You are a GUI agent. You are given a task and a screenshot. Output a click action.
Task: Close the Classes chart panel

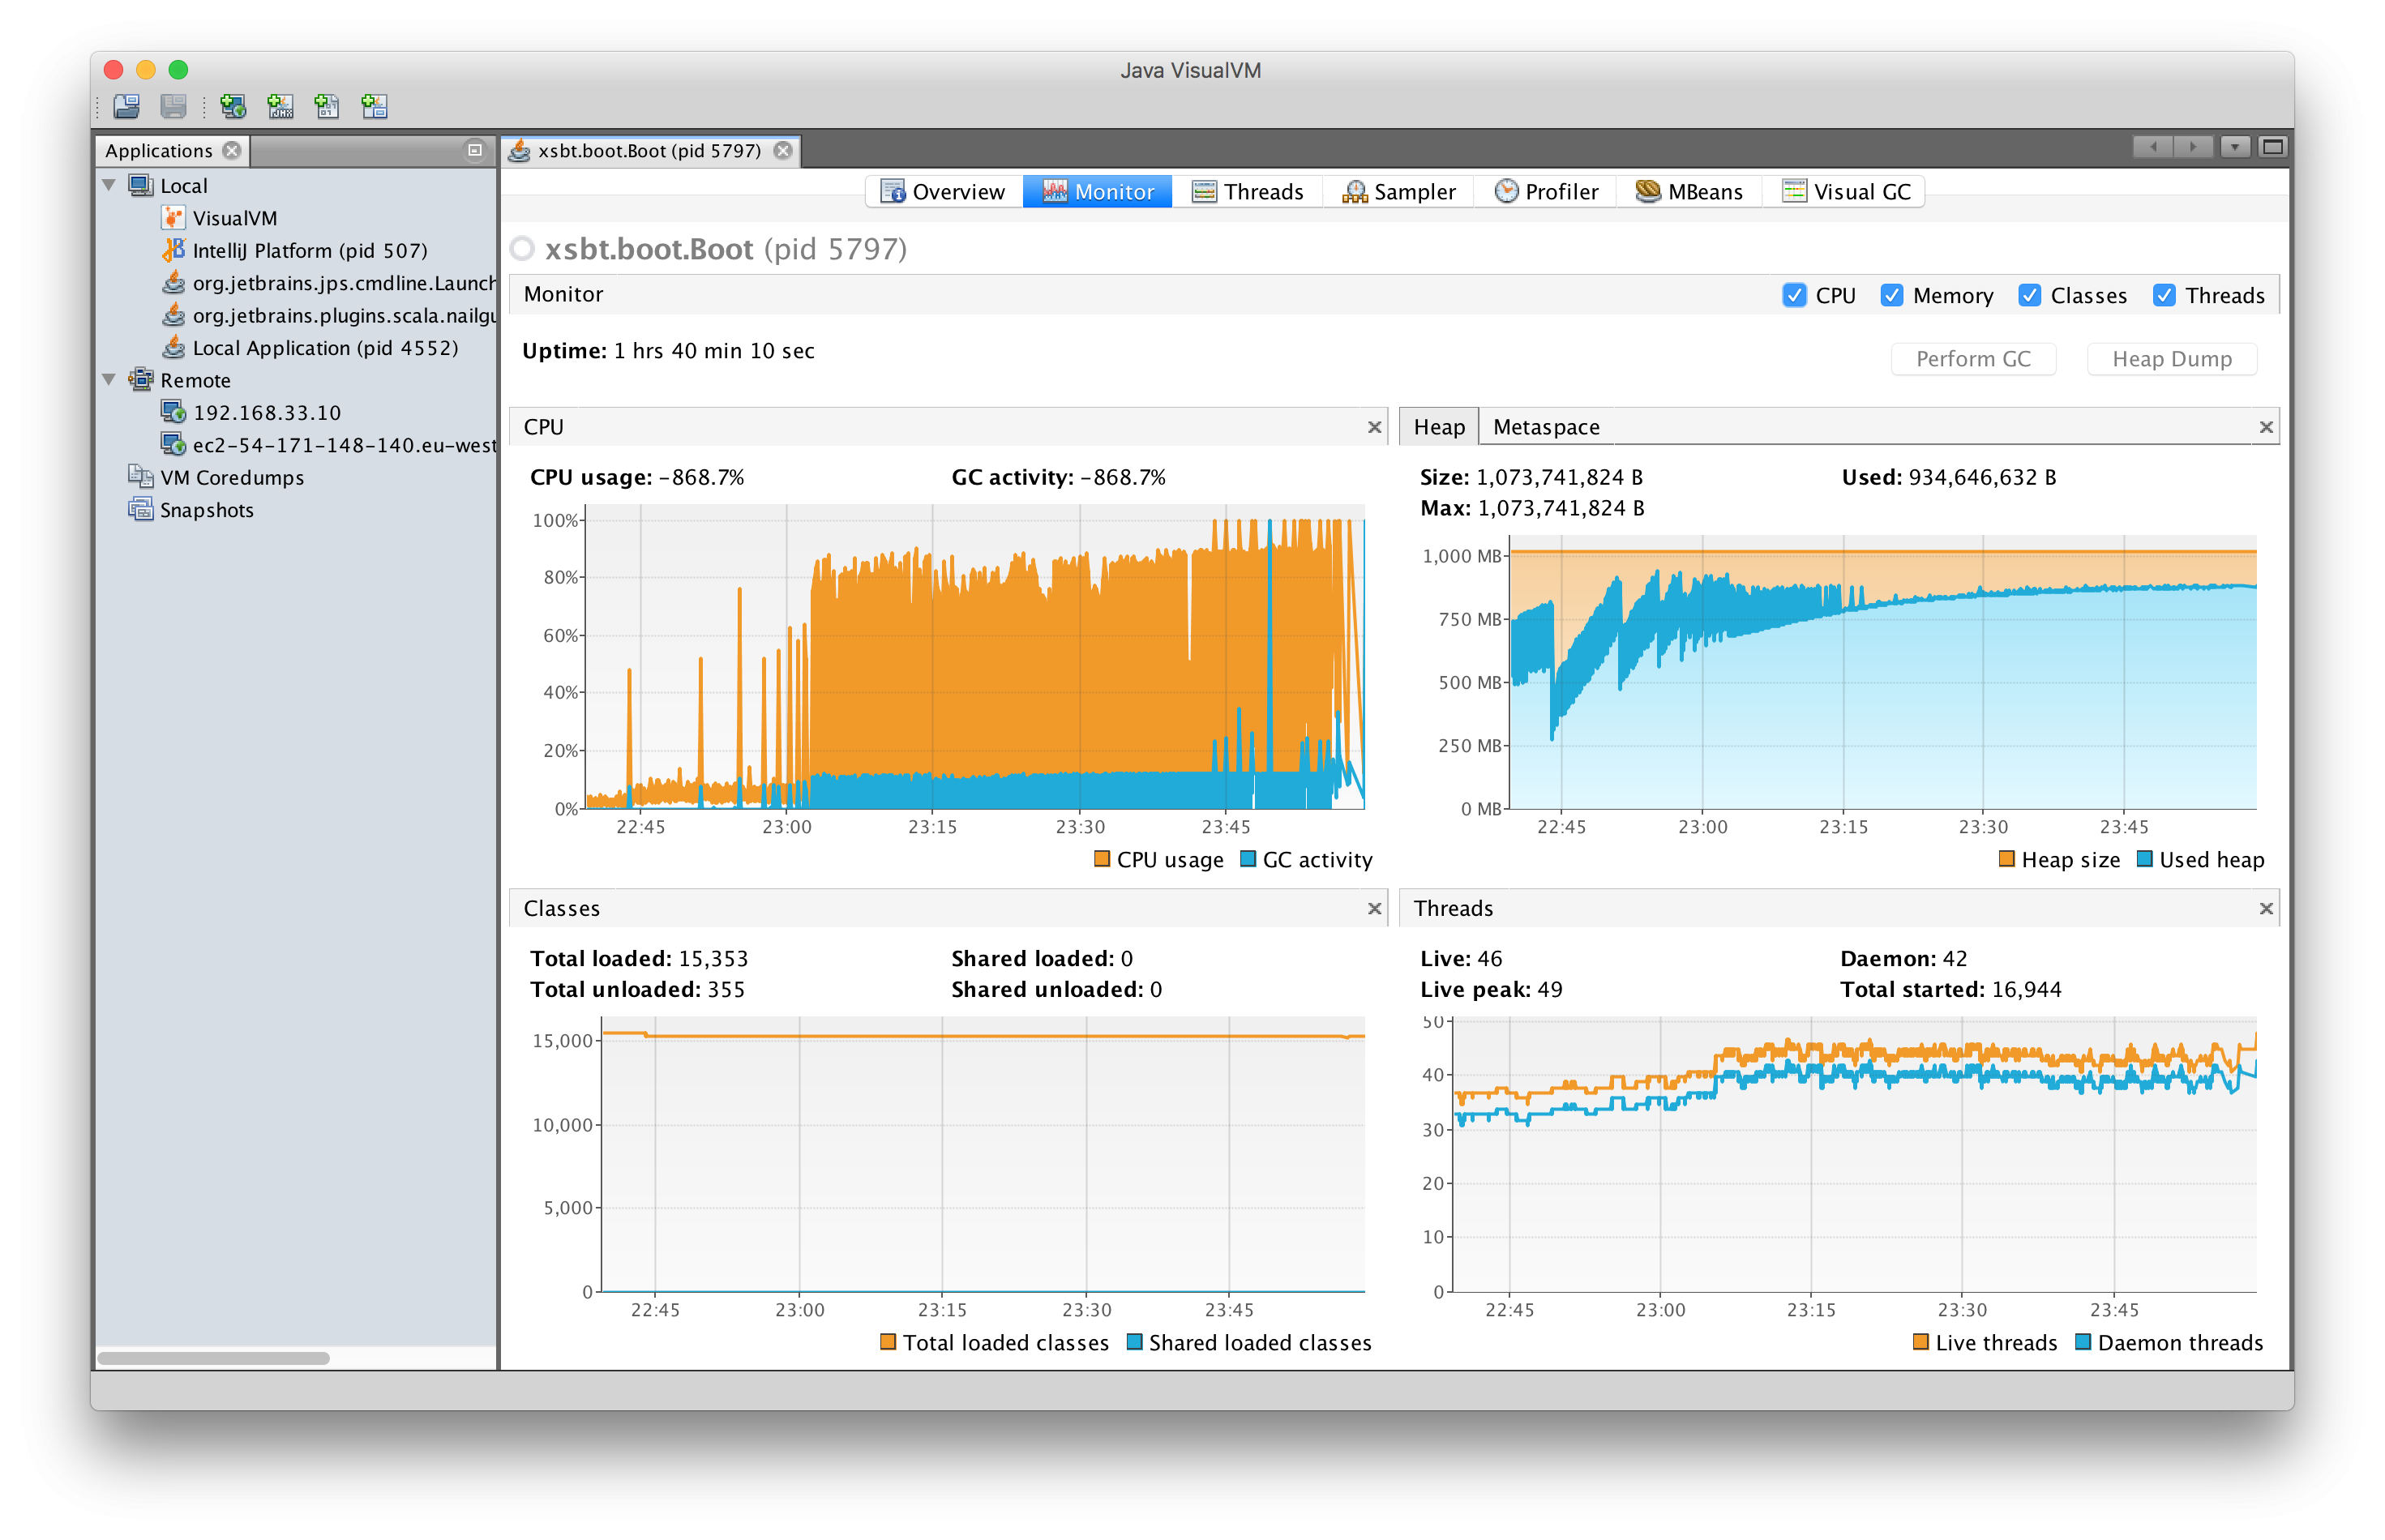(1375, 908)
